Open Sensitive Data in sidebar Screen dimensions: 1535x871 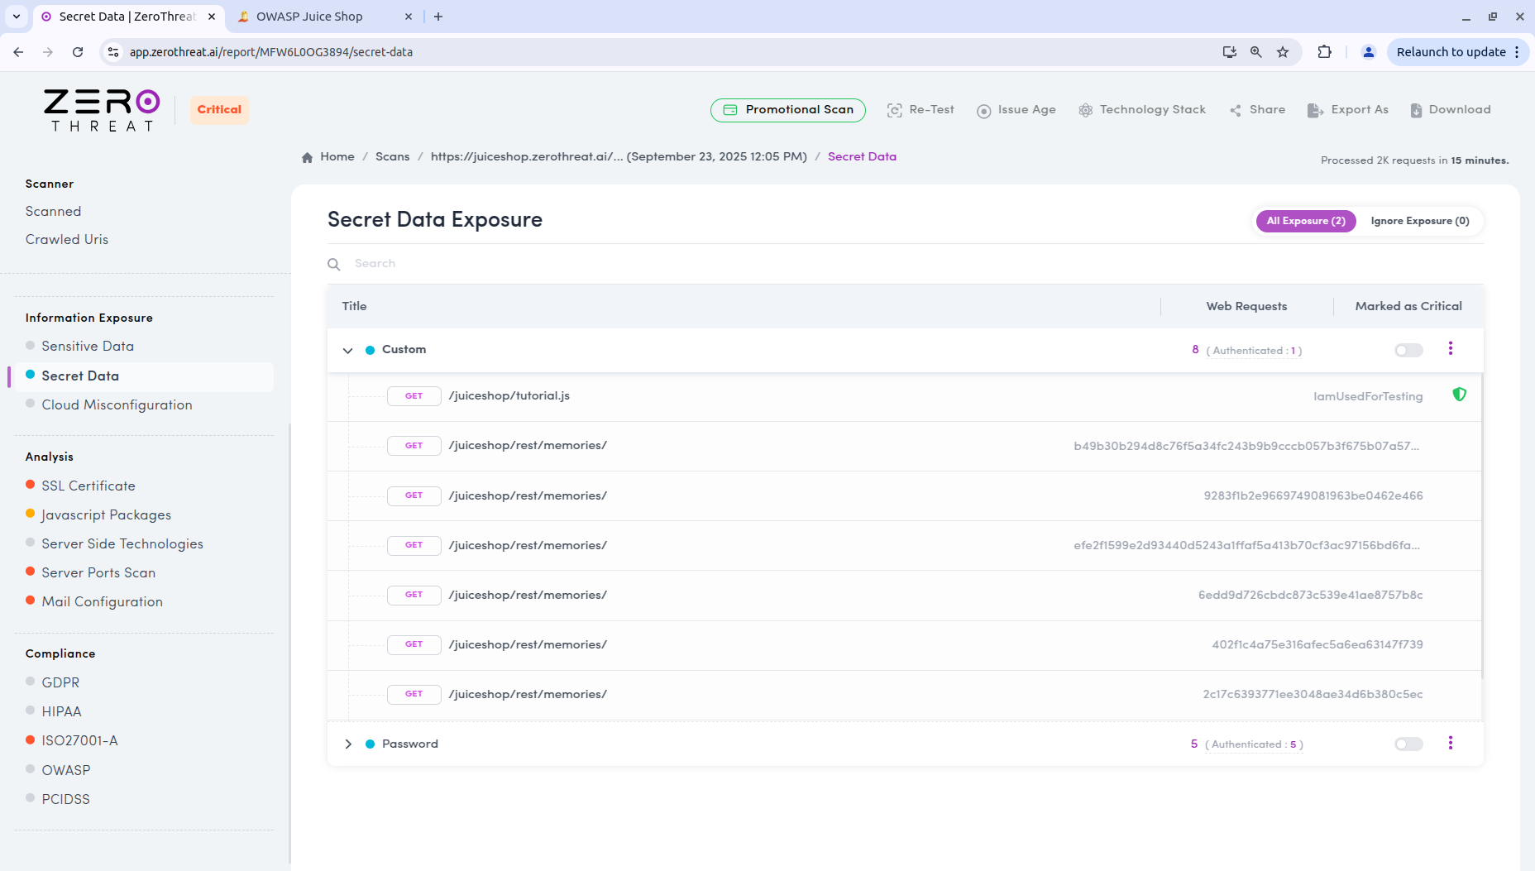pos(88,346)
